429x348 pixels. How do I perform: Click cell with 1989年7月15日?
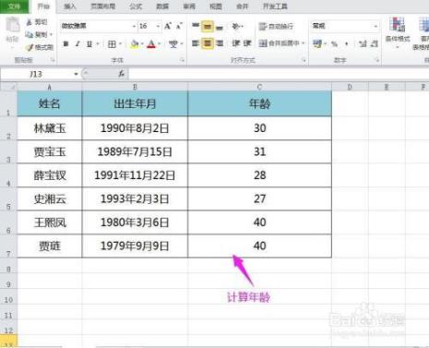tap(135, 152)
